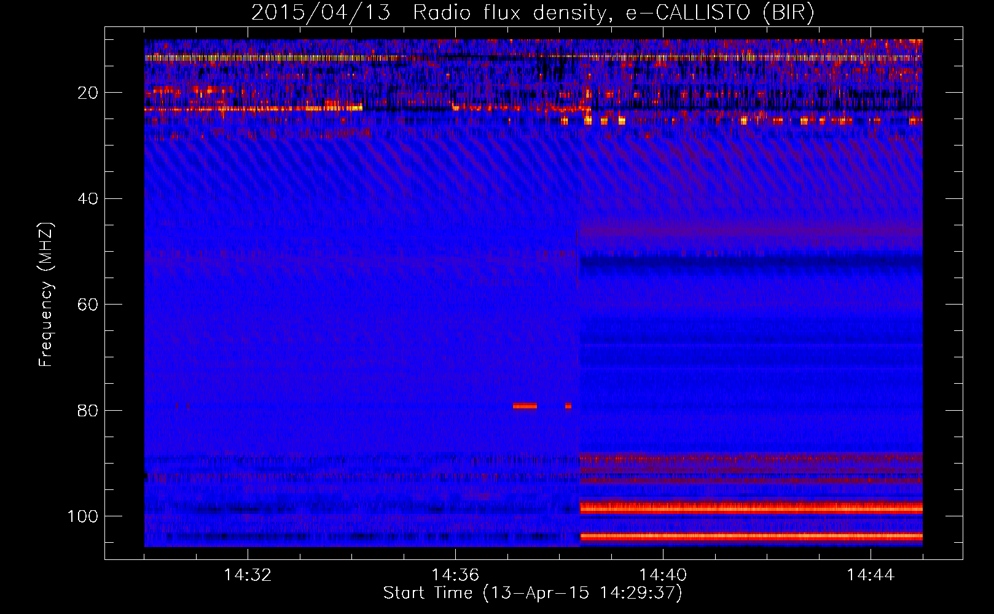
Task: Select the 40 MHz frequency tick label
Action: [88, 199]
